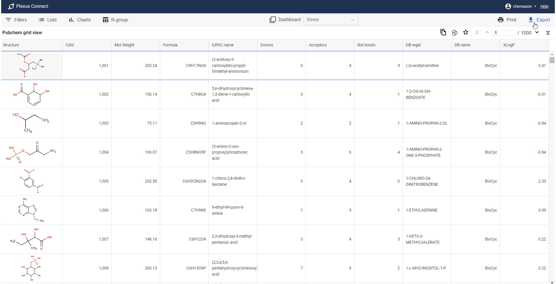Image resolution: width=556 pixels, height=284 pixels.
Task: Open the Help link
Action: coord(544,6)
